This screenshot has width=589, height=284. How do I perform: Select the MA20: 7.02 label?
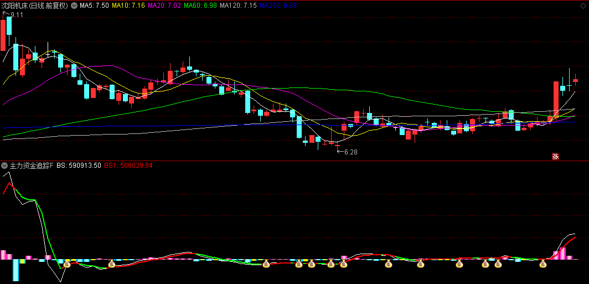164,6
